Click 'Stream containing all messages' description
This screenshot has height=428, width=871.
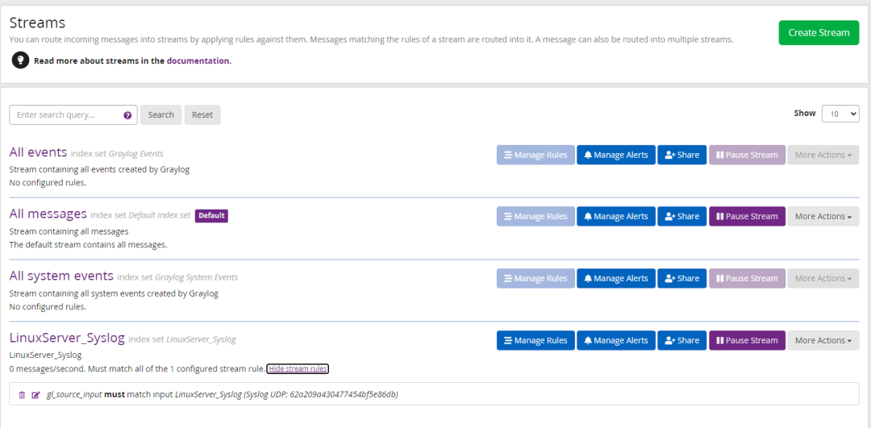(69, 231)
